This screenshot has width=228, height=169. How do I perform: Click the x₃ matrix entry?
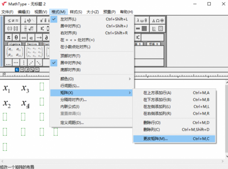(x=25, y=89)
